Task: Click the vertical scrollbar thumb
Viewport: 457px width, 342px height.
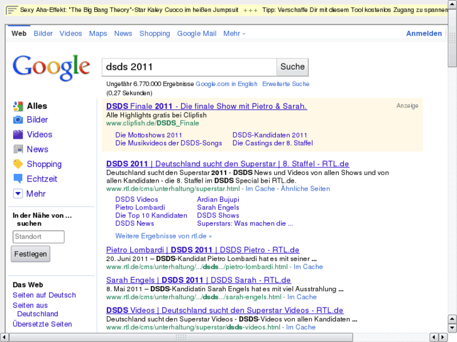Action: (x=453, y=38)
